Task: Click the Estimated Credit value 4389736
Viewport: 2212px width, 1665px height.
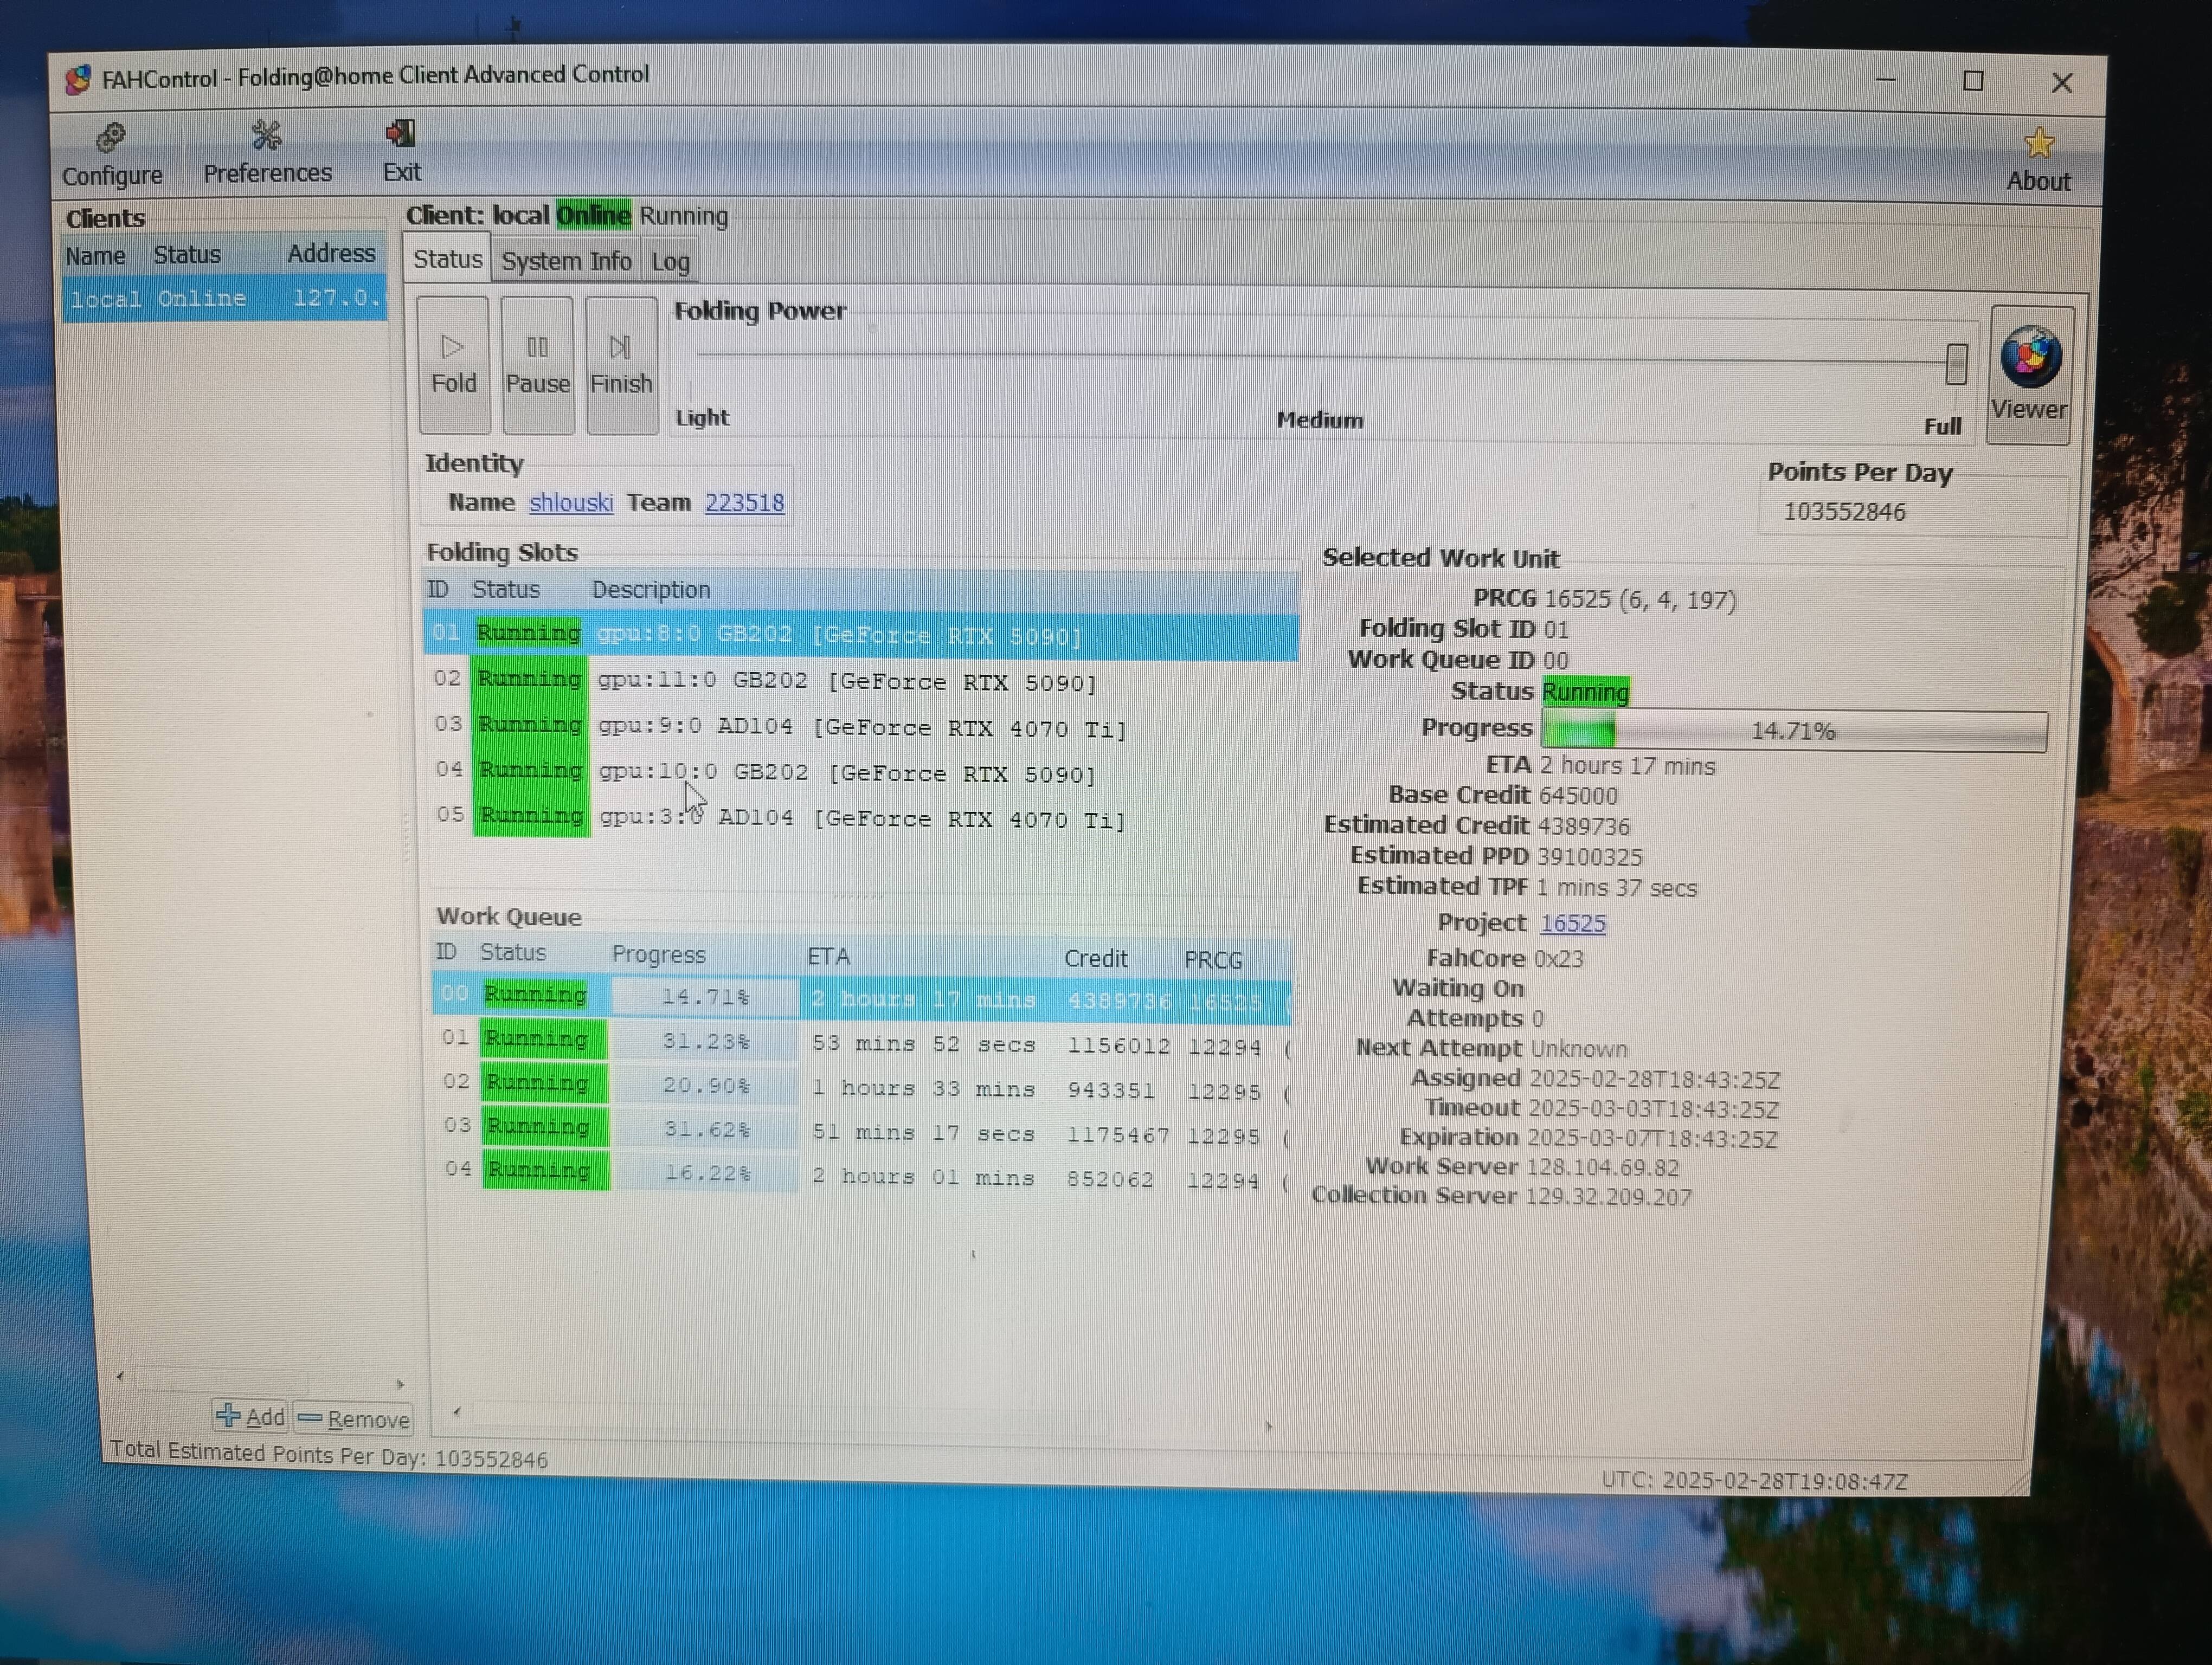Action: [1583, 825]
